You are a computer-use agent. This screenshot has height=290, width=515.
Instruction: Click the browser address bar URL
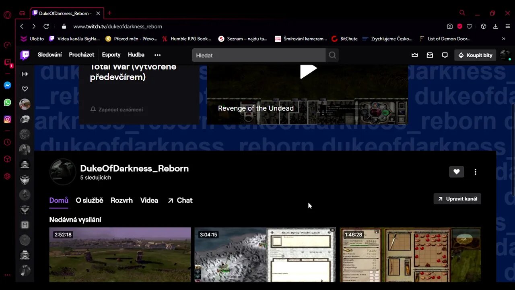point(117,26)
